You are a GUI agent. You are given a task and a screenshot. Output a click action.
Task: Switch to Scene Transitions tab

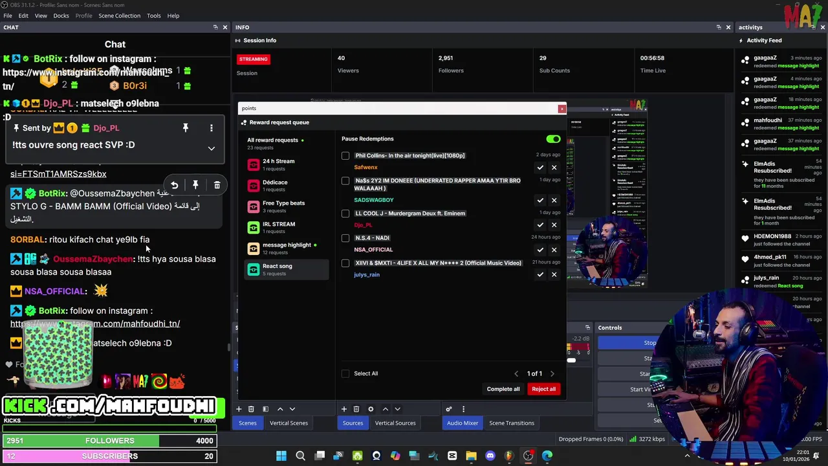coord(512,423)
